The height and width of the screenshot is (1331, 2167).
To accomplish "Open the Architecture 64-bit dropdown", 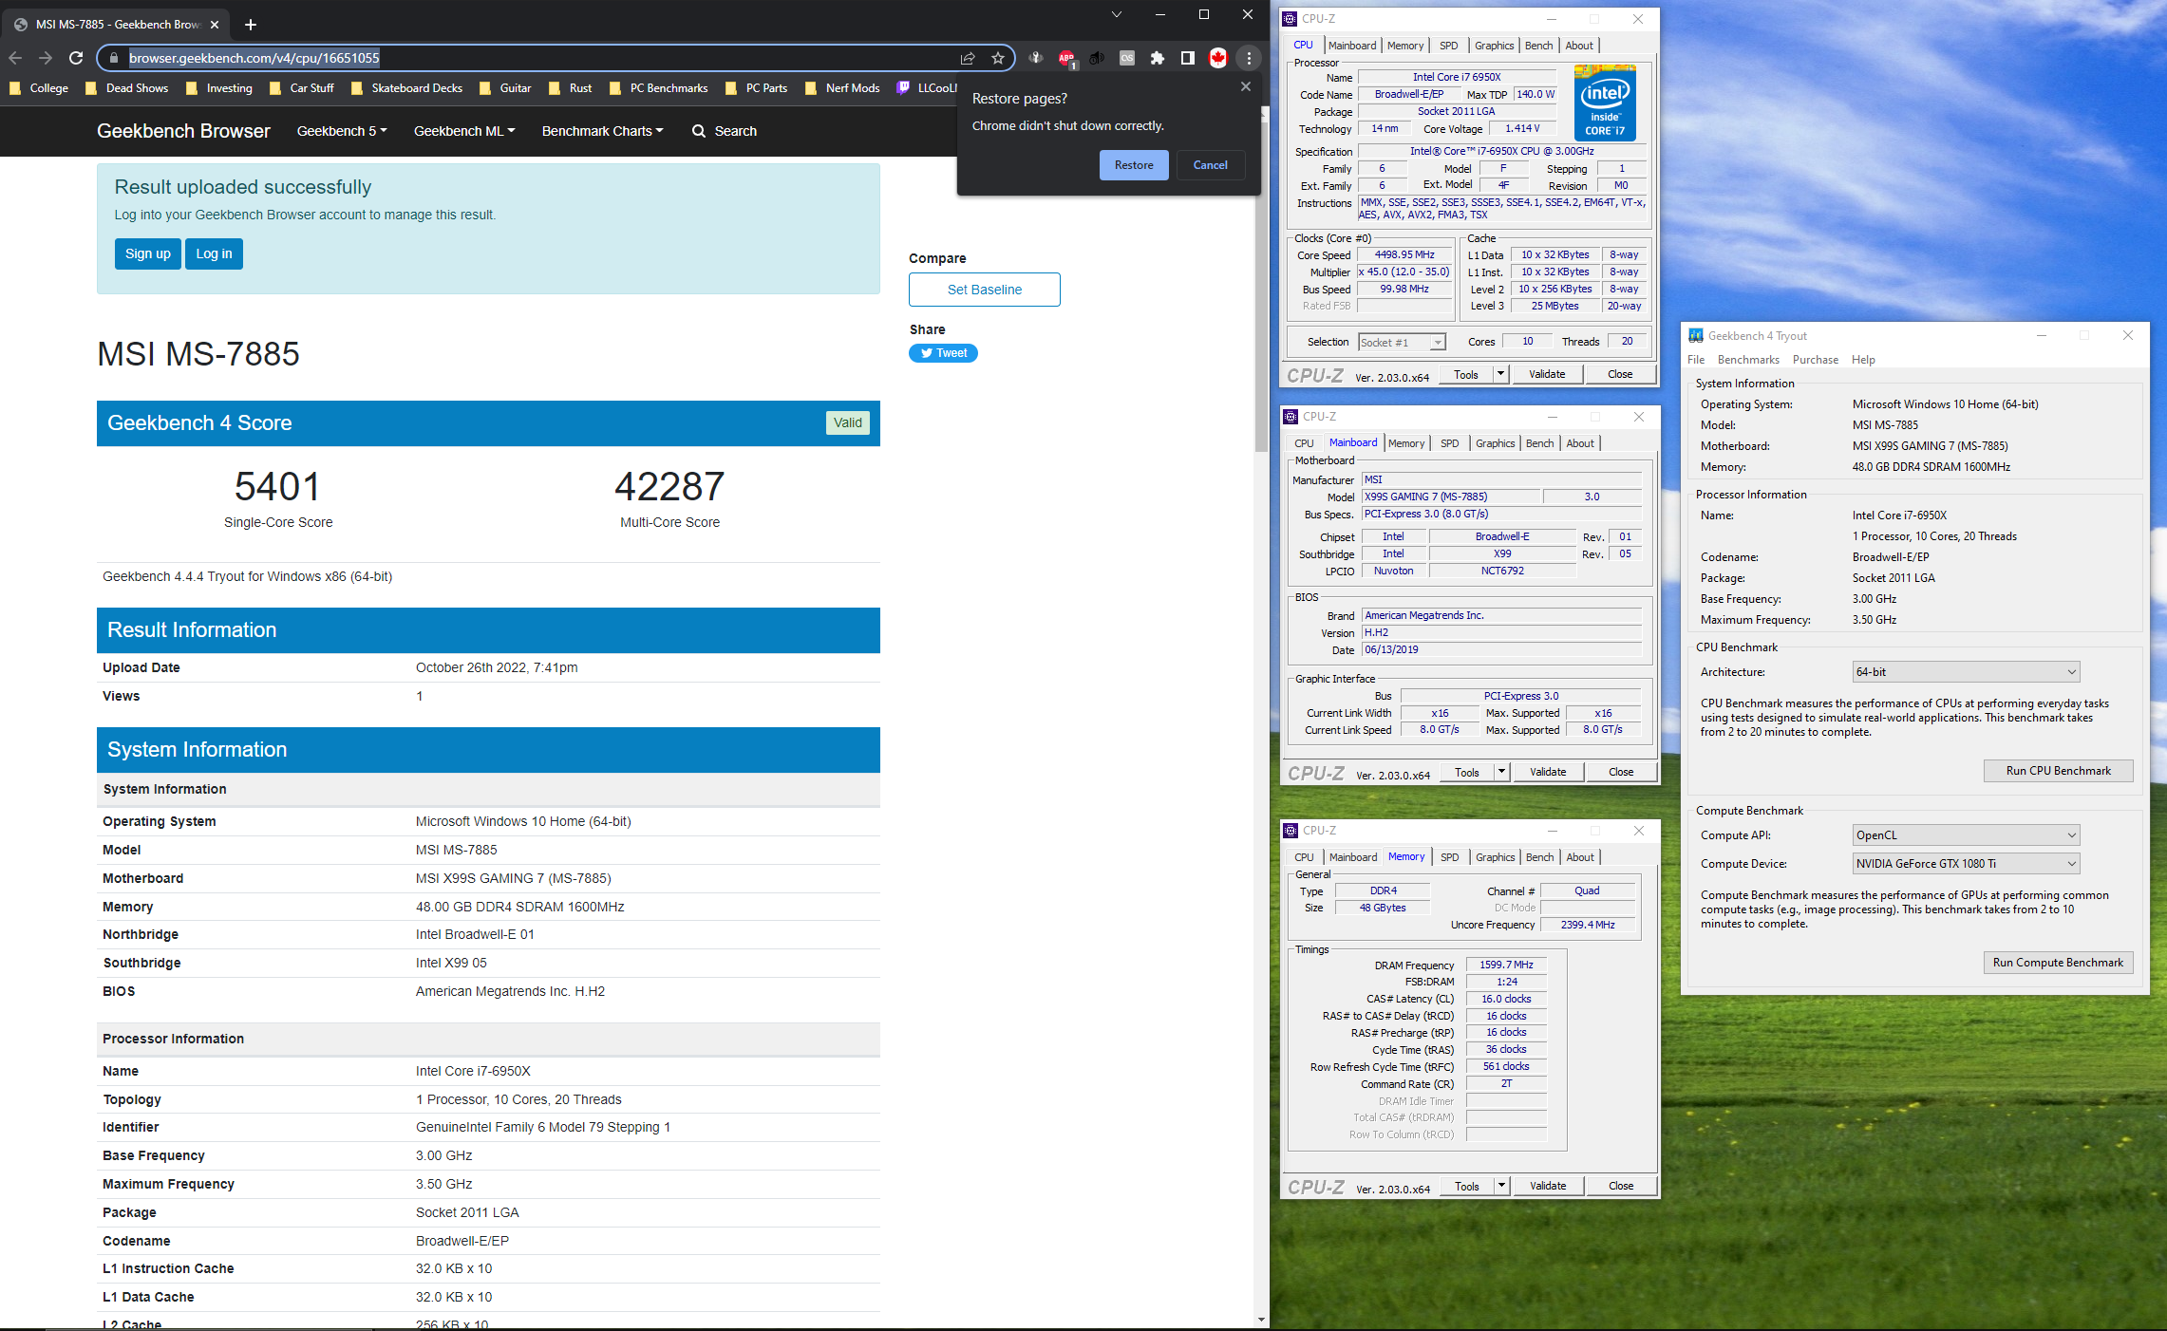I will coord(1966,672).
